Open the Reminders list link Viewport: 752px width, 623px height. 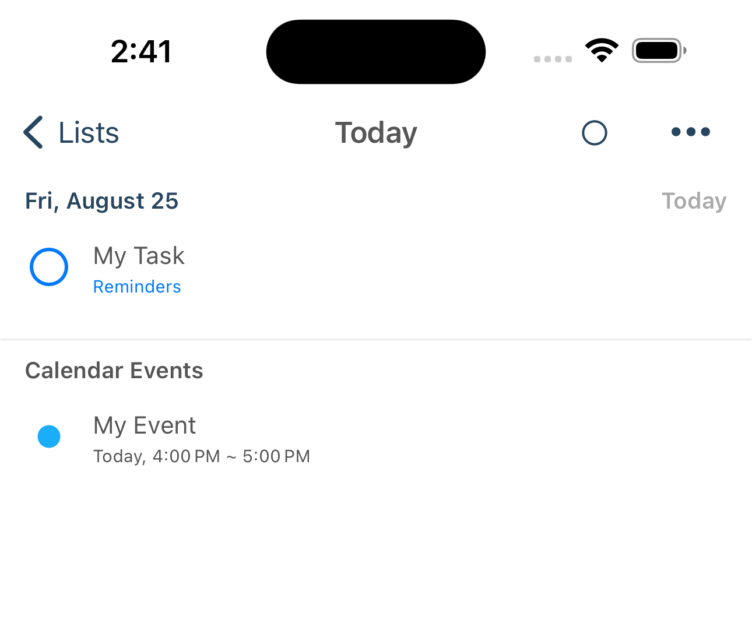coord(137,286)
